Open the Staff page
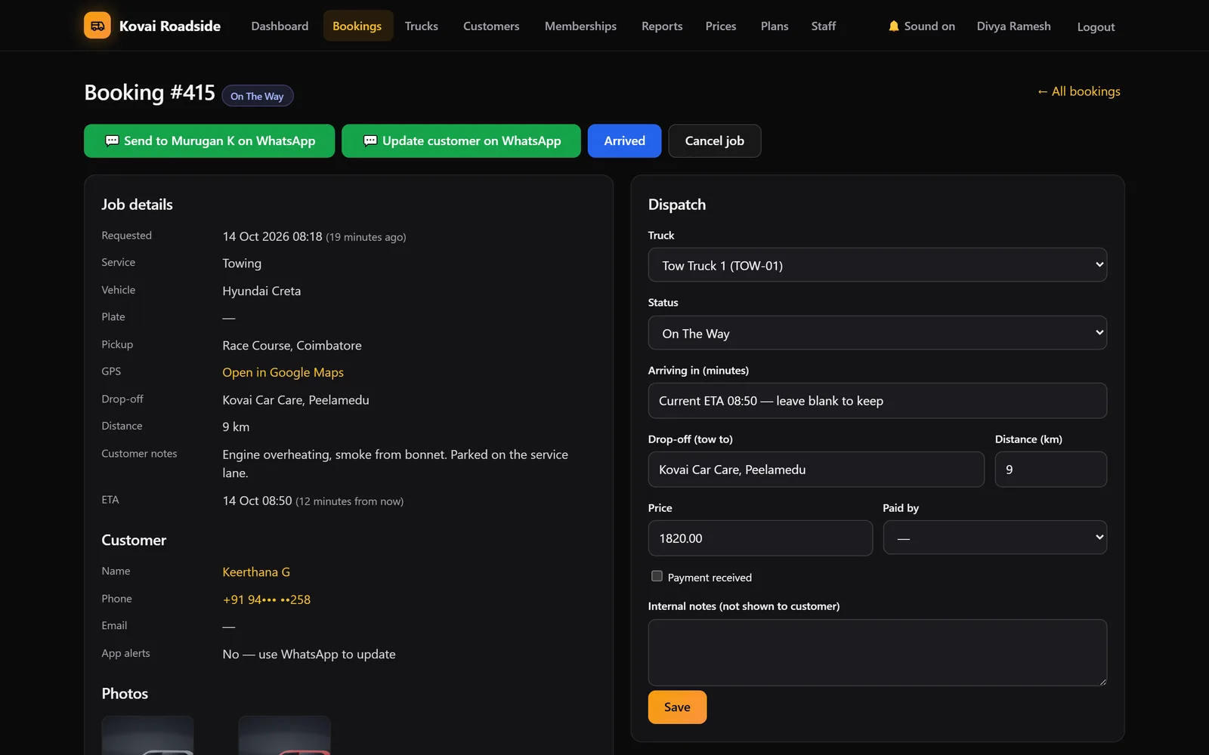1209x755 pixels. [824, 26]
